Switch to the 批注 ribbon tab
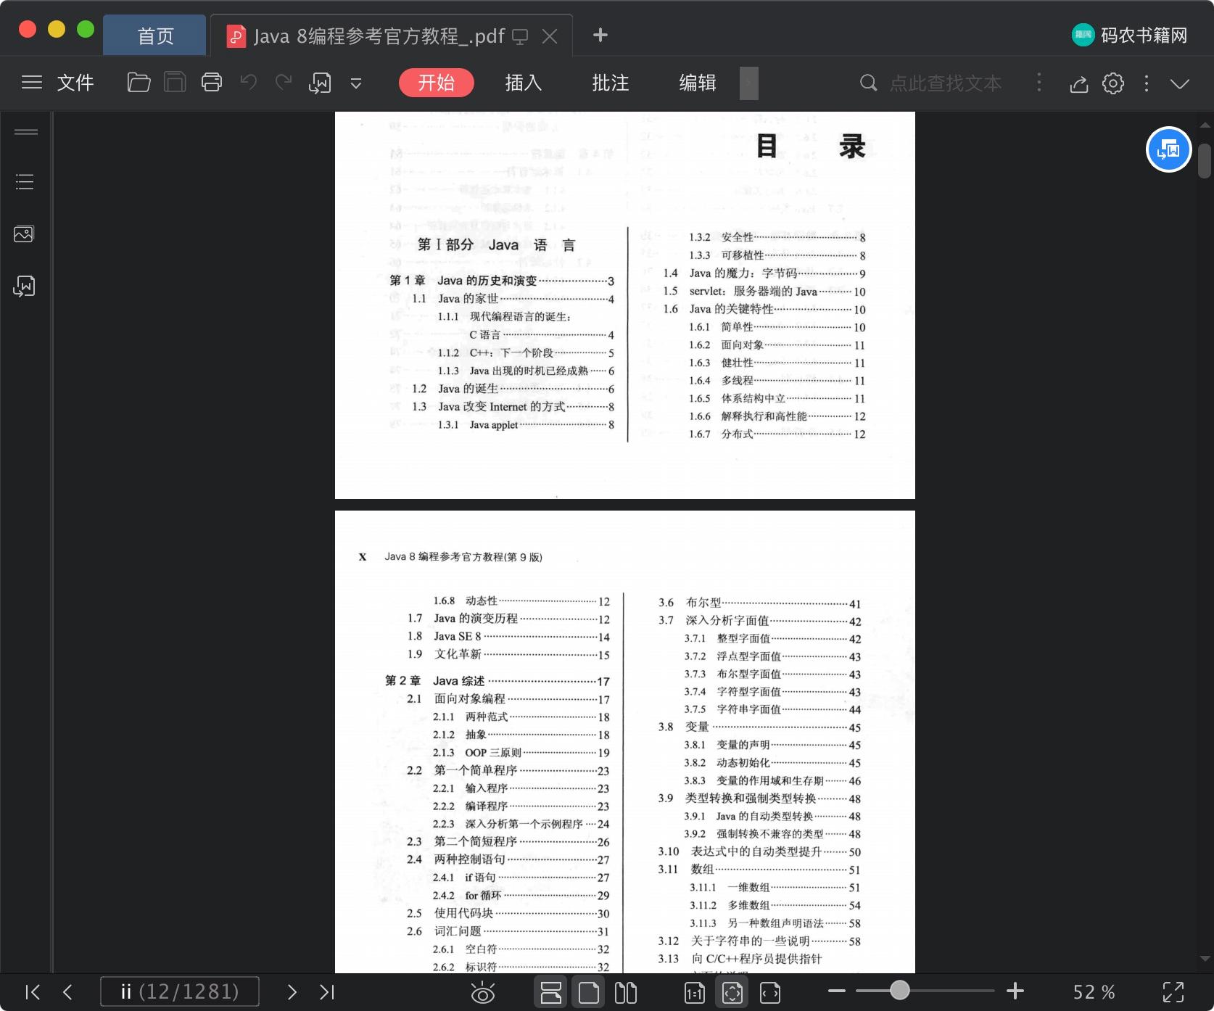1214x1011 pixels. coord(611,83)
